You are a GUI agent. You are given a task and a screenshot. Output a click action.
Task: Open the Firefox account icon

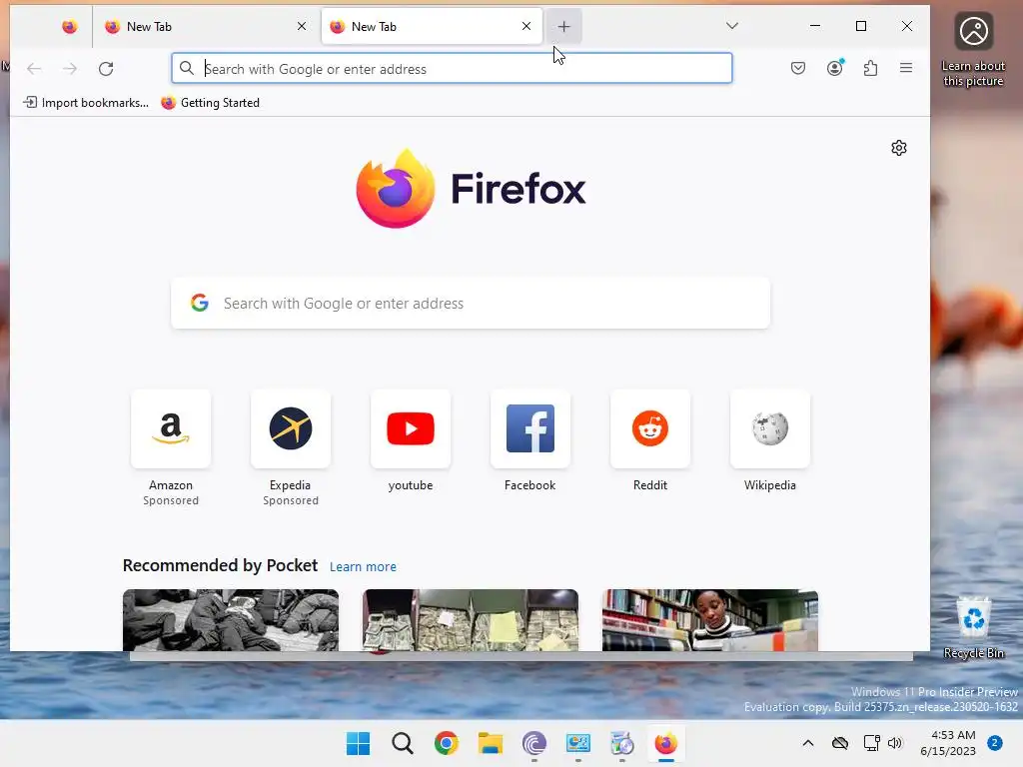834,68
